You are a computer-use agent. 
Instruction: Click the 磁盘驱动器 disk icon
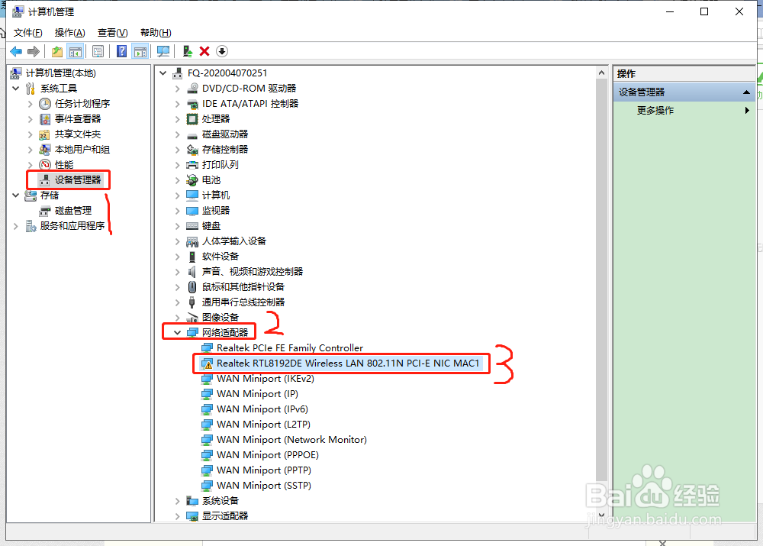[192, 134]
